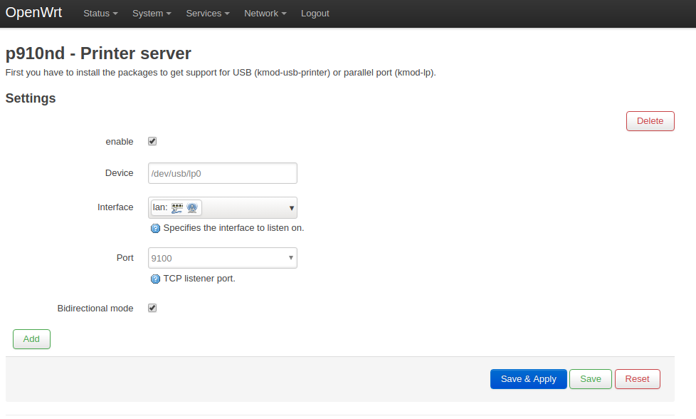This screenshot has width=696, height=419.
Task: Click the 'p910nd - Printer server' heading
Action: (98, 53)
